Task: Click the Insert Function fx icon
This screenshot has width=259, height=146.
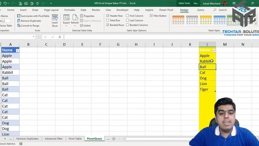Action: 59,37
